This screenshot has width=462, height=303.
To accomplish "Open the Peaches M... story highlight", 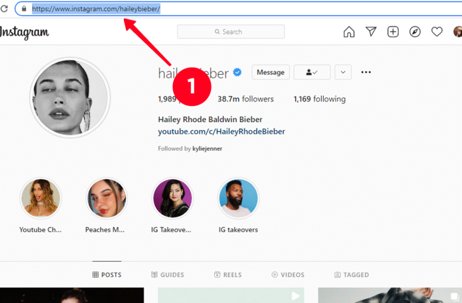I will [106, 198].
